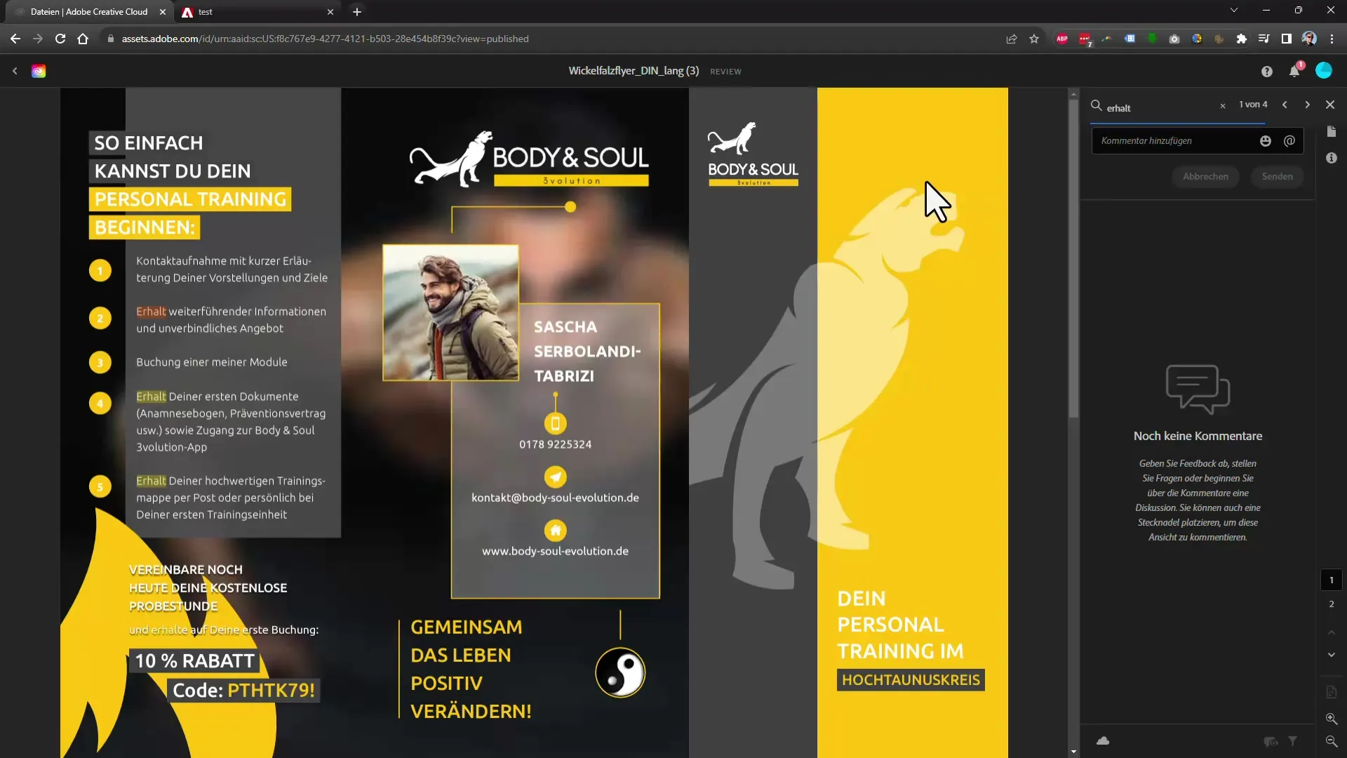
Task: Go back using the Adobe header chevron
Action: coord(15,71)
